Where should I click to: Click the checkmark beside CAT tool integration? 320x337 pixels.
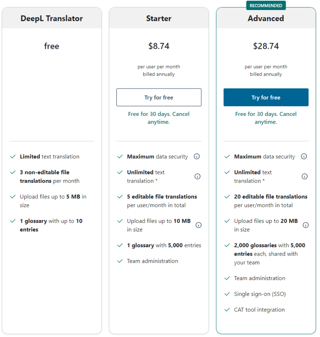(227, 310)
